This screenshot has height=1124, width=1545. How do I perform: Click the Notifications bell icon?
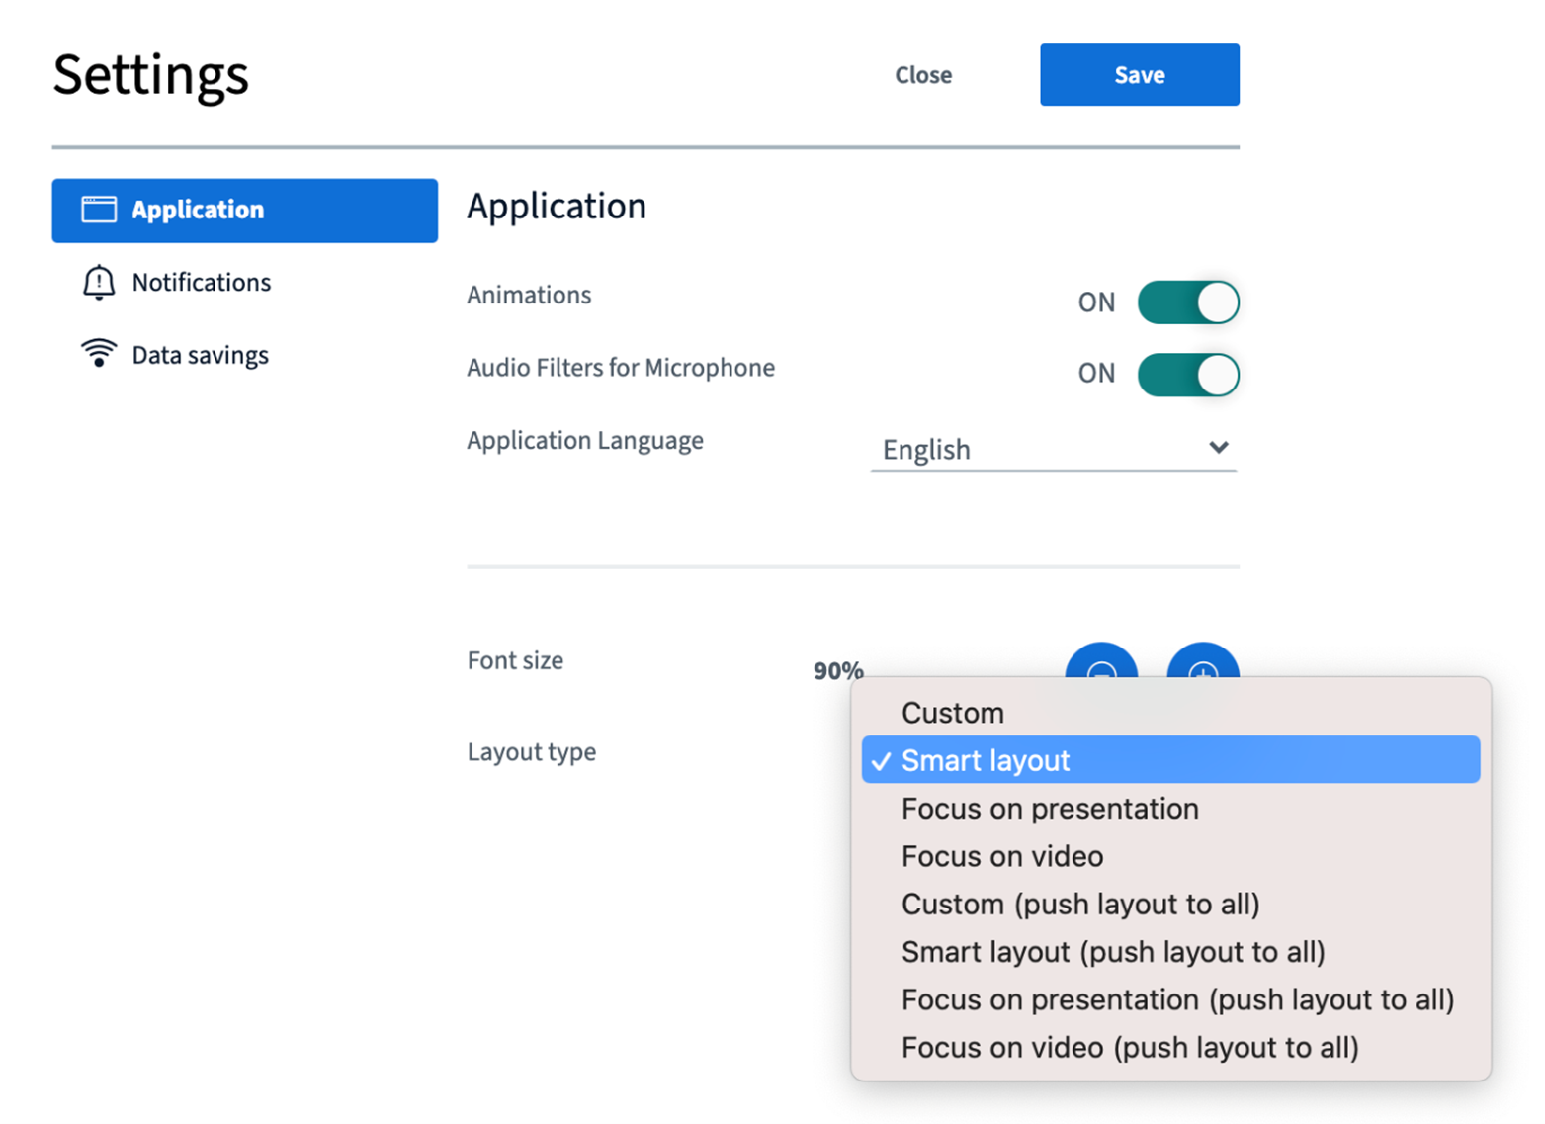99,283
